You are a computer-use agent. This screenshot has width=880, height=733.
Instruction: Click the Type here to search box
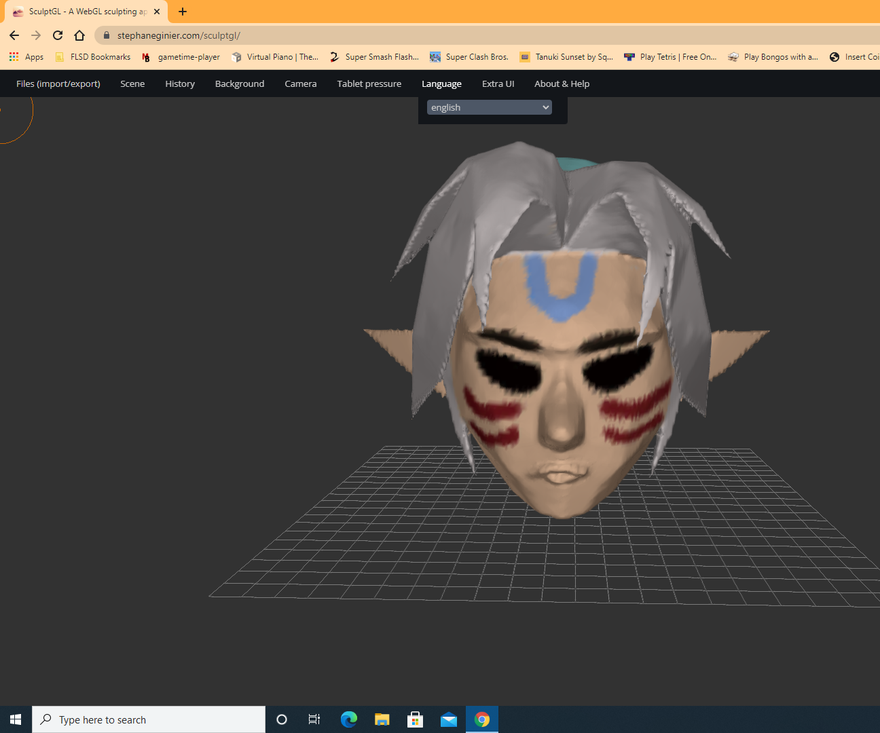(148, 719)
